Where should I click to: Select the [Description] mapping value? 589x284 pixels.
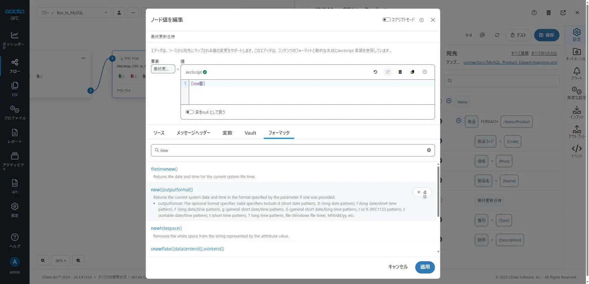[510, 240]
